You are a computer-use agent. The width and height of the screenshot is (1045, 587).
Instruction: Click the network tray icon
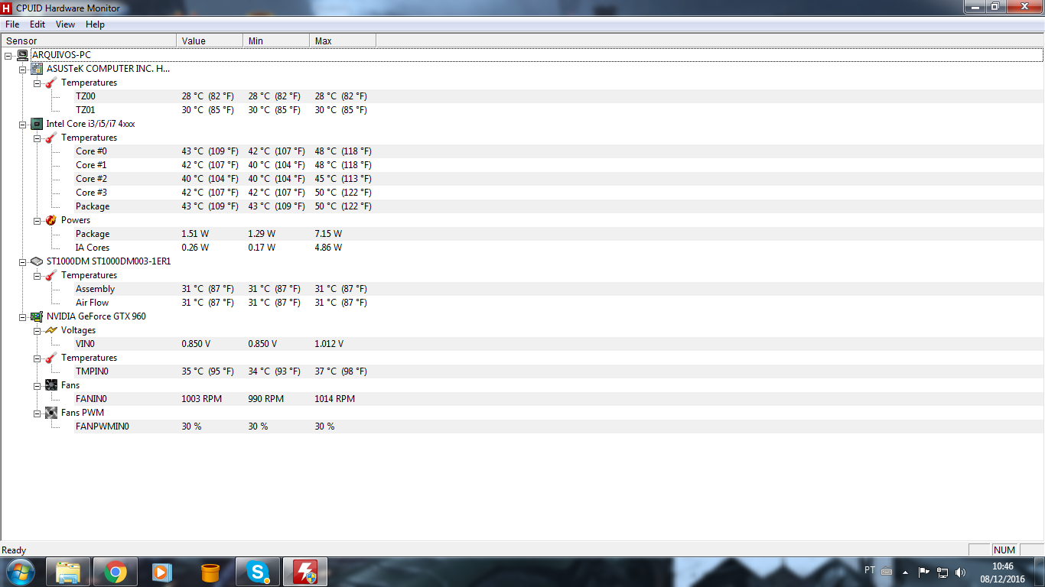coord(942,572)
